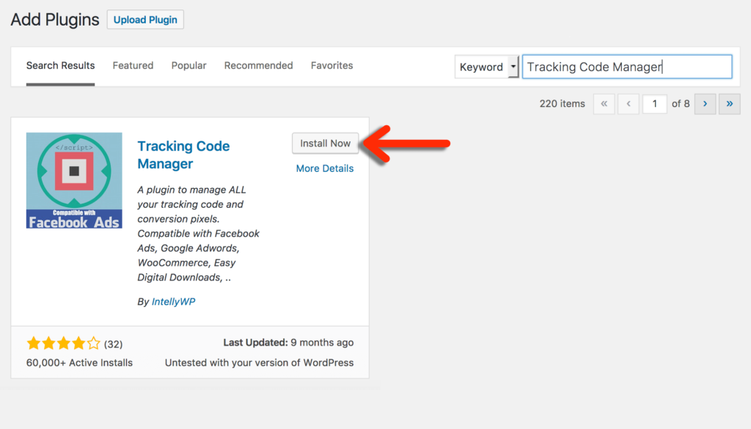This screenshot has height=429, width=751.
Task: Jump to the last results page arrow
Action: coord(729,104)
